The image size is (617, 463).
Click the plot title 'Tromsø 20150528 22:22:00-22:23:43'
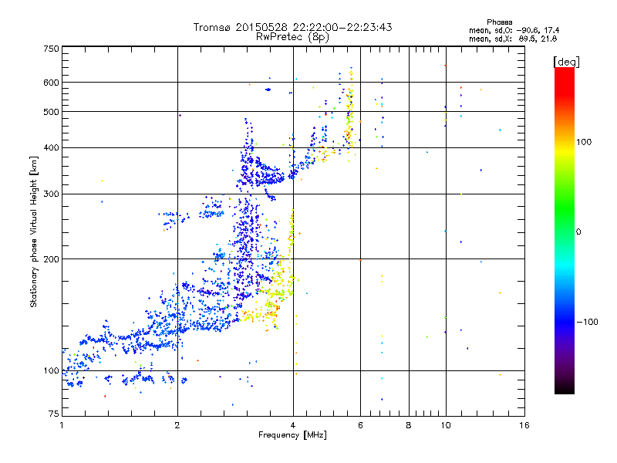(292, 27)
